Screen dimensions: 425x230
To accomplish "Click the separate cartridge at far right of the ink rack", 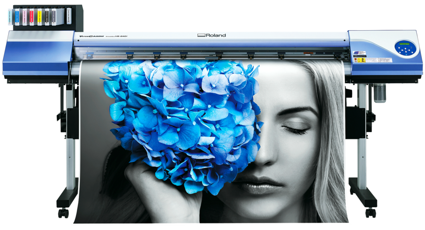I will pyautogui.click(x=69, y=16).
